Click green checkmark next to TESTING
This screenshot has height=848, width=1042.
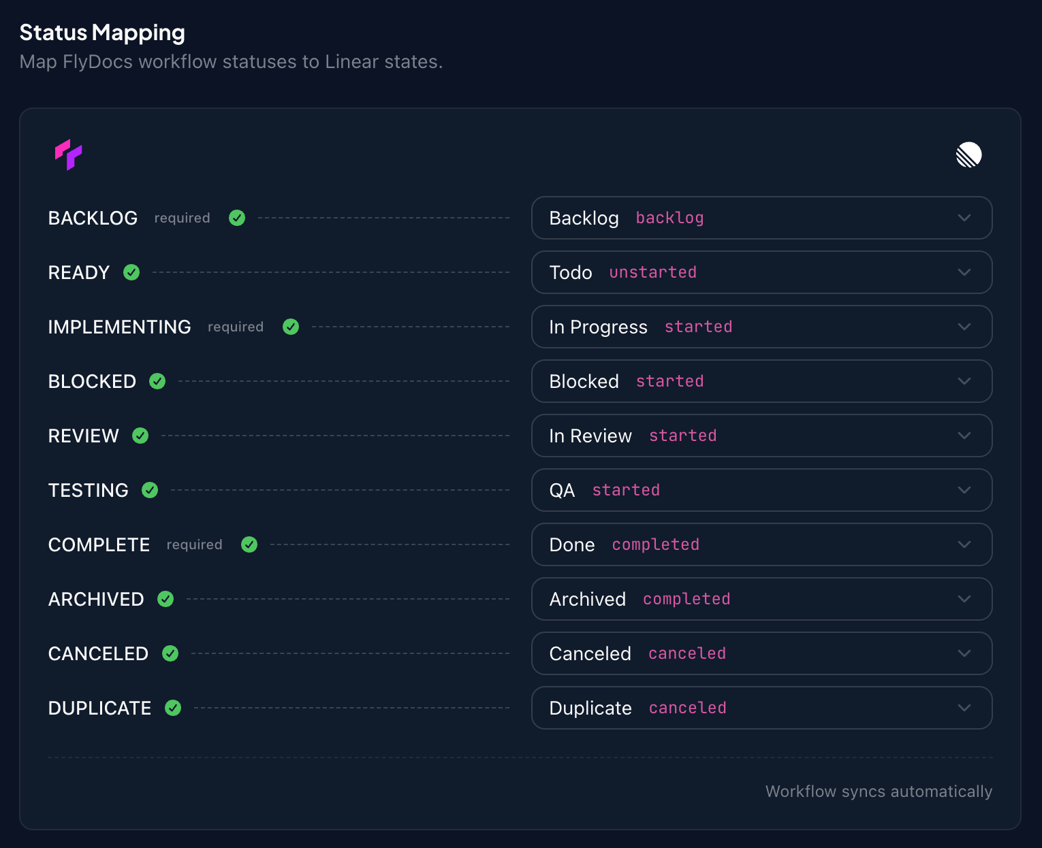coord(150,490)
